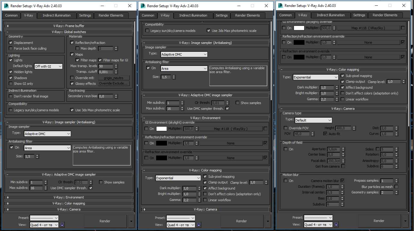
Task: Open Render Elements tab in right window
Action: 385,15
